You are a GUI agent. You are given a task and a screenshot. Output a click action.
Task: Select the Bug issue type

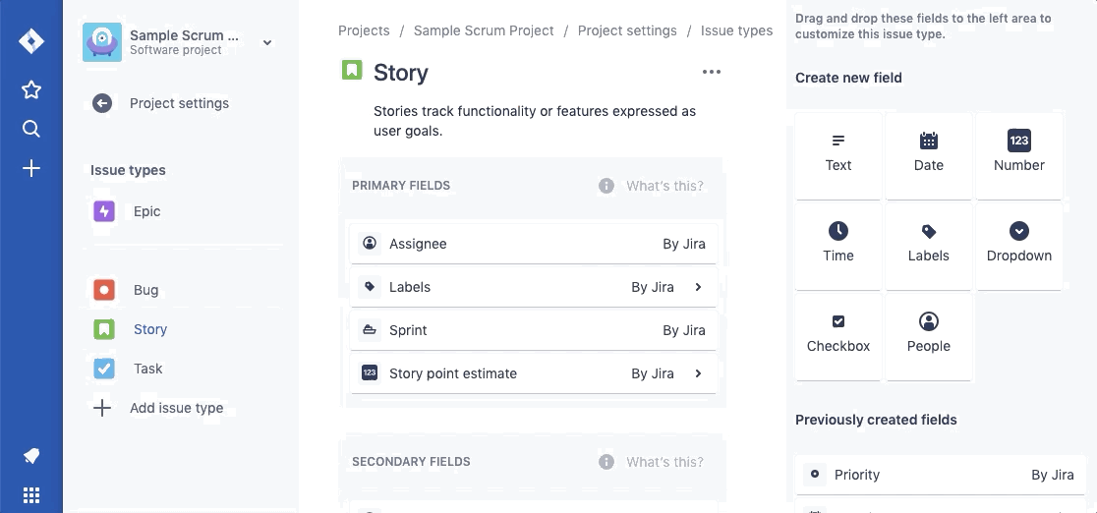tap(146, 290)
